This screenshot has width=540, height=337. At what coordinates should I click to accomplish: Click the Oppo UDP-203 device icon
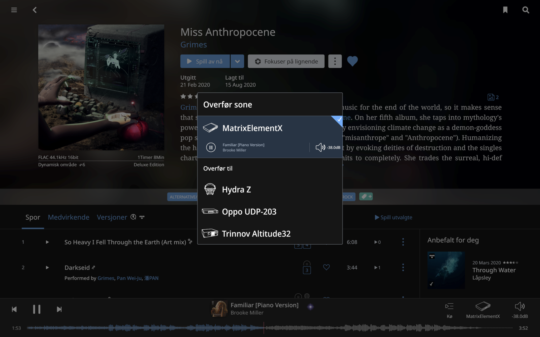click(x=210, y=211)
